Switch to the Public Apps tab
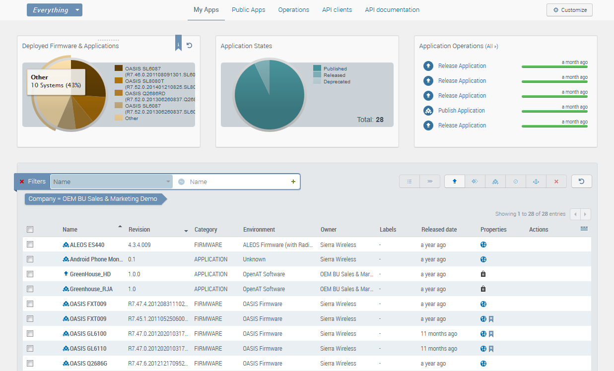The image size is (614, 371). (x=248, y=10)
